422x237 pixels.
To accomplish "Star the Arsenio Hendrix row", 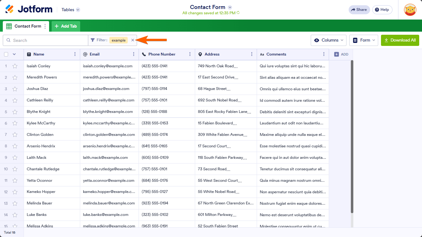I will pos(15,146).
